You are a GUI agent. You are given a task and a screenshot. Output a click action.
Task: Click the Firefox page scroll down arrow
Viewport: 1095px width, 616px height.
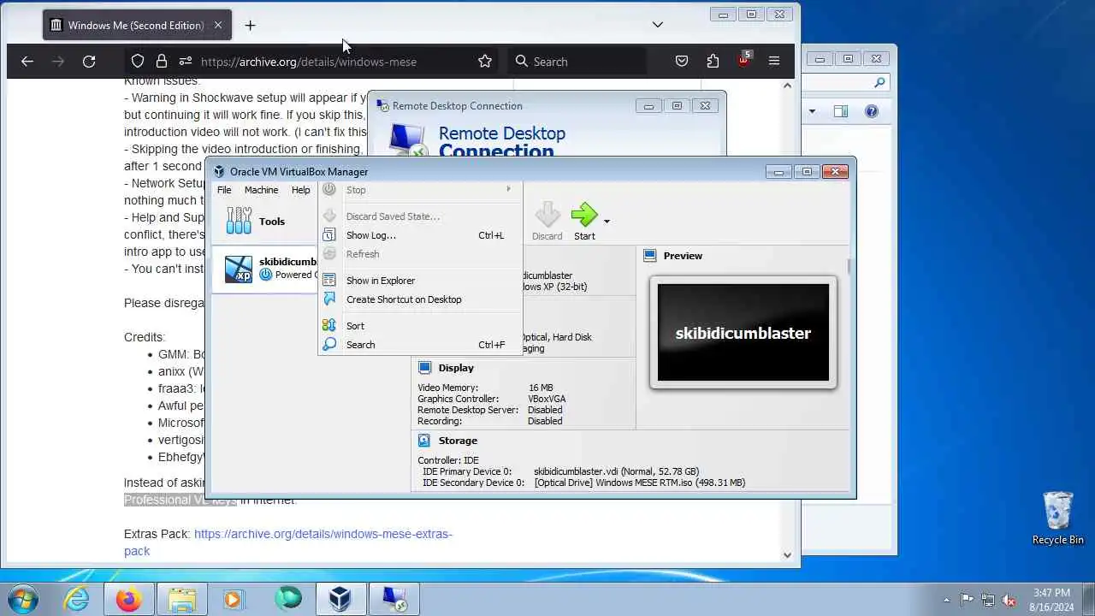coord(787,554)
